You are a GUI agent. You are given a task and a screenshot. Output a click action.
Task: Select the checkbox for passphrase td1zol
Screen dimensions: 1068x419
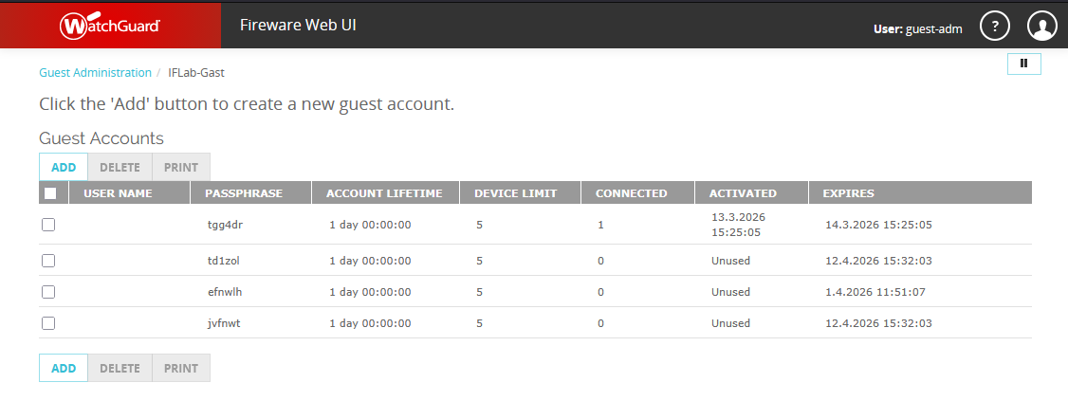(48, 261)
